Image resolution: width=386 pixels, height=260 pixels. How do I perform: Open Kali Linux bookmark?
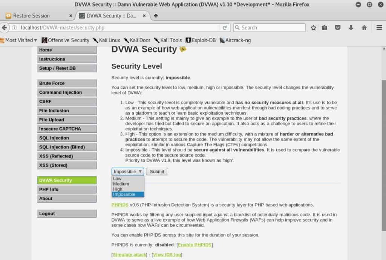pyautogui.click(x=106, y=40)
